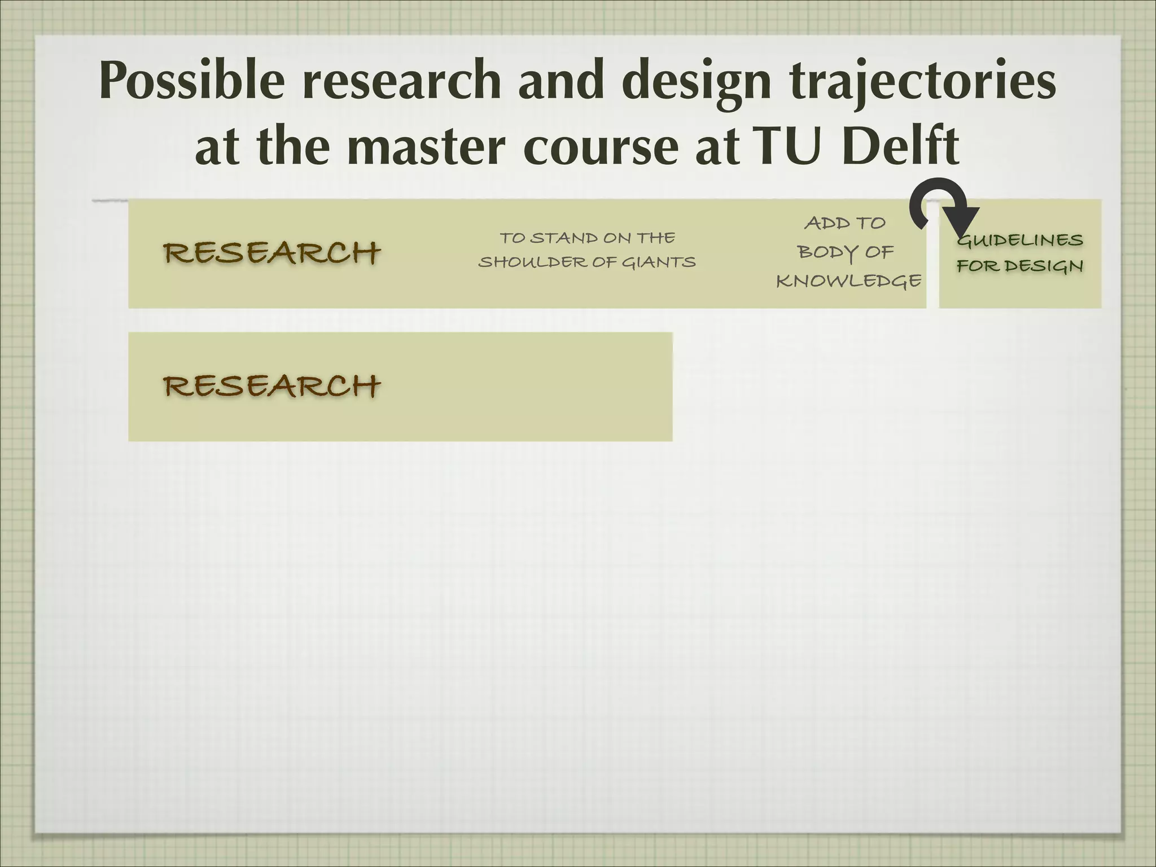Click 'TO STAND ON THE SHOULDER OF GIANTS' text
Image resolution: width=1156 pixels, height=867 pixels.
(x=587, y=250)
